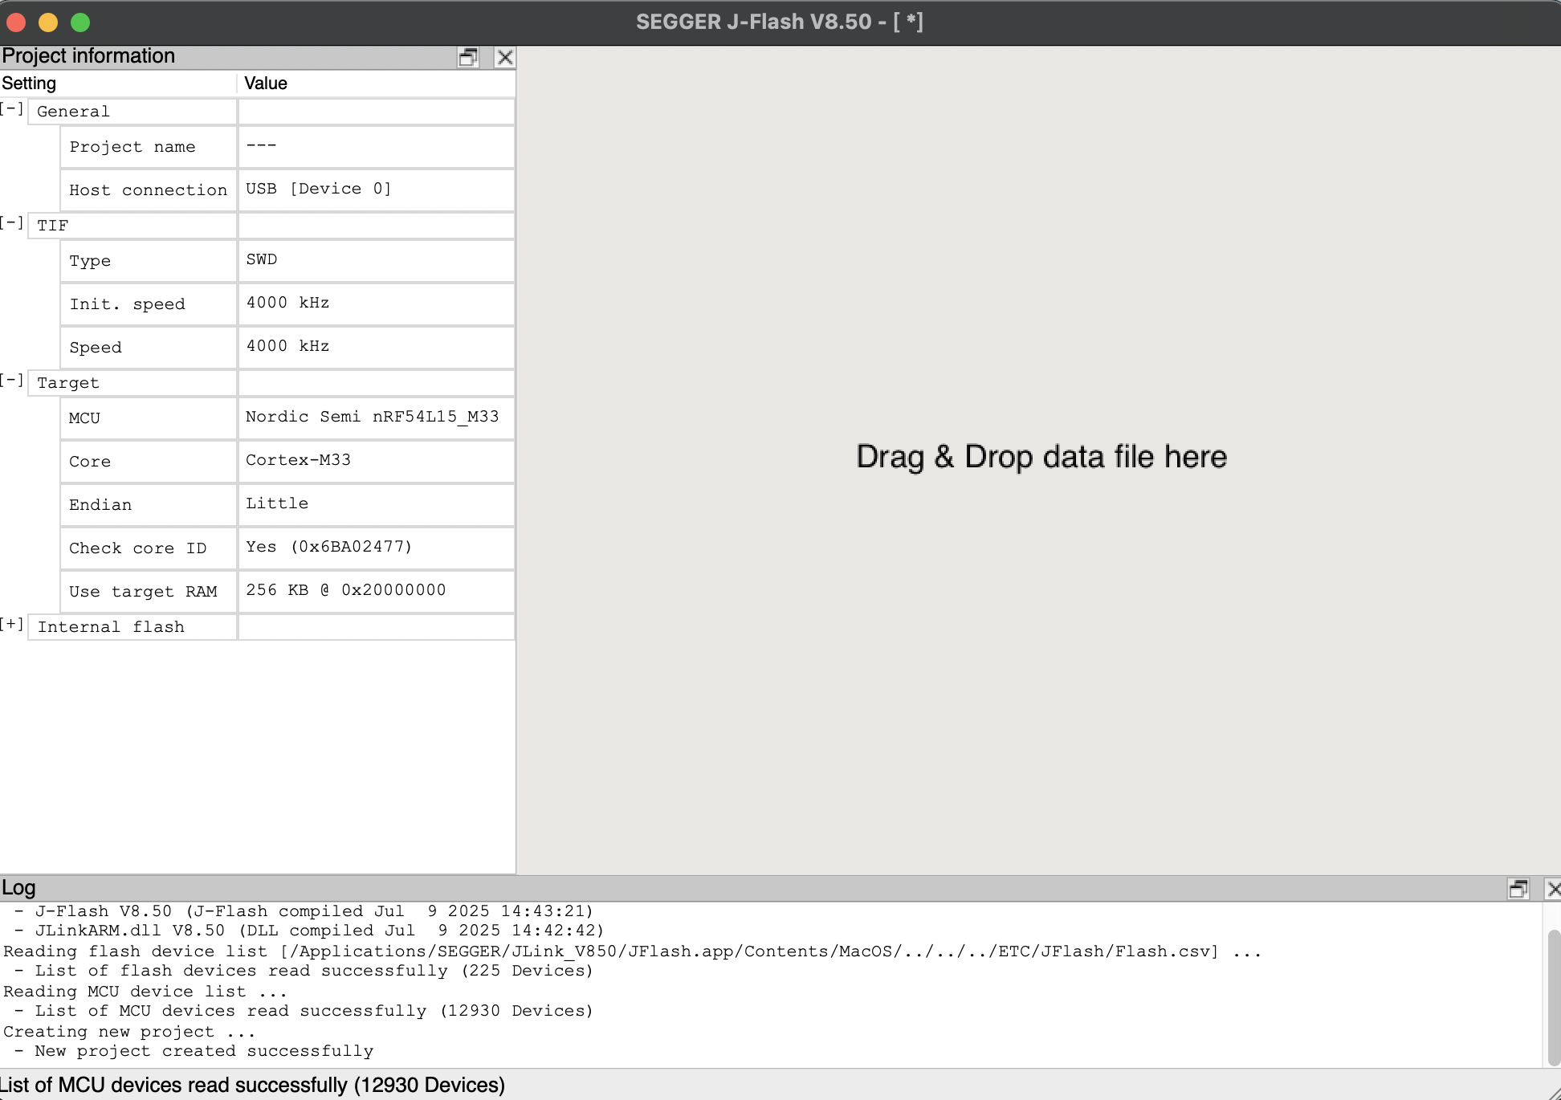The width and height of the screenshot is (1561, 1100).
Task: Click the 'Nordic Semi nRF54L15_M33' value
Action: tap(377, 418)
